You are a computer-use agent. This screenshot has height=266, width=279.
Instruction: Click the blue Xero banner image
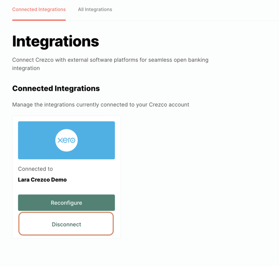66,140
